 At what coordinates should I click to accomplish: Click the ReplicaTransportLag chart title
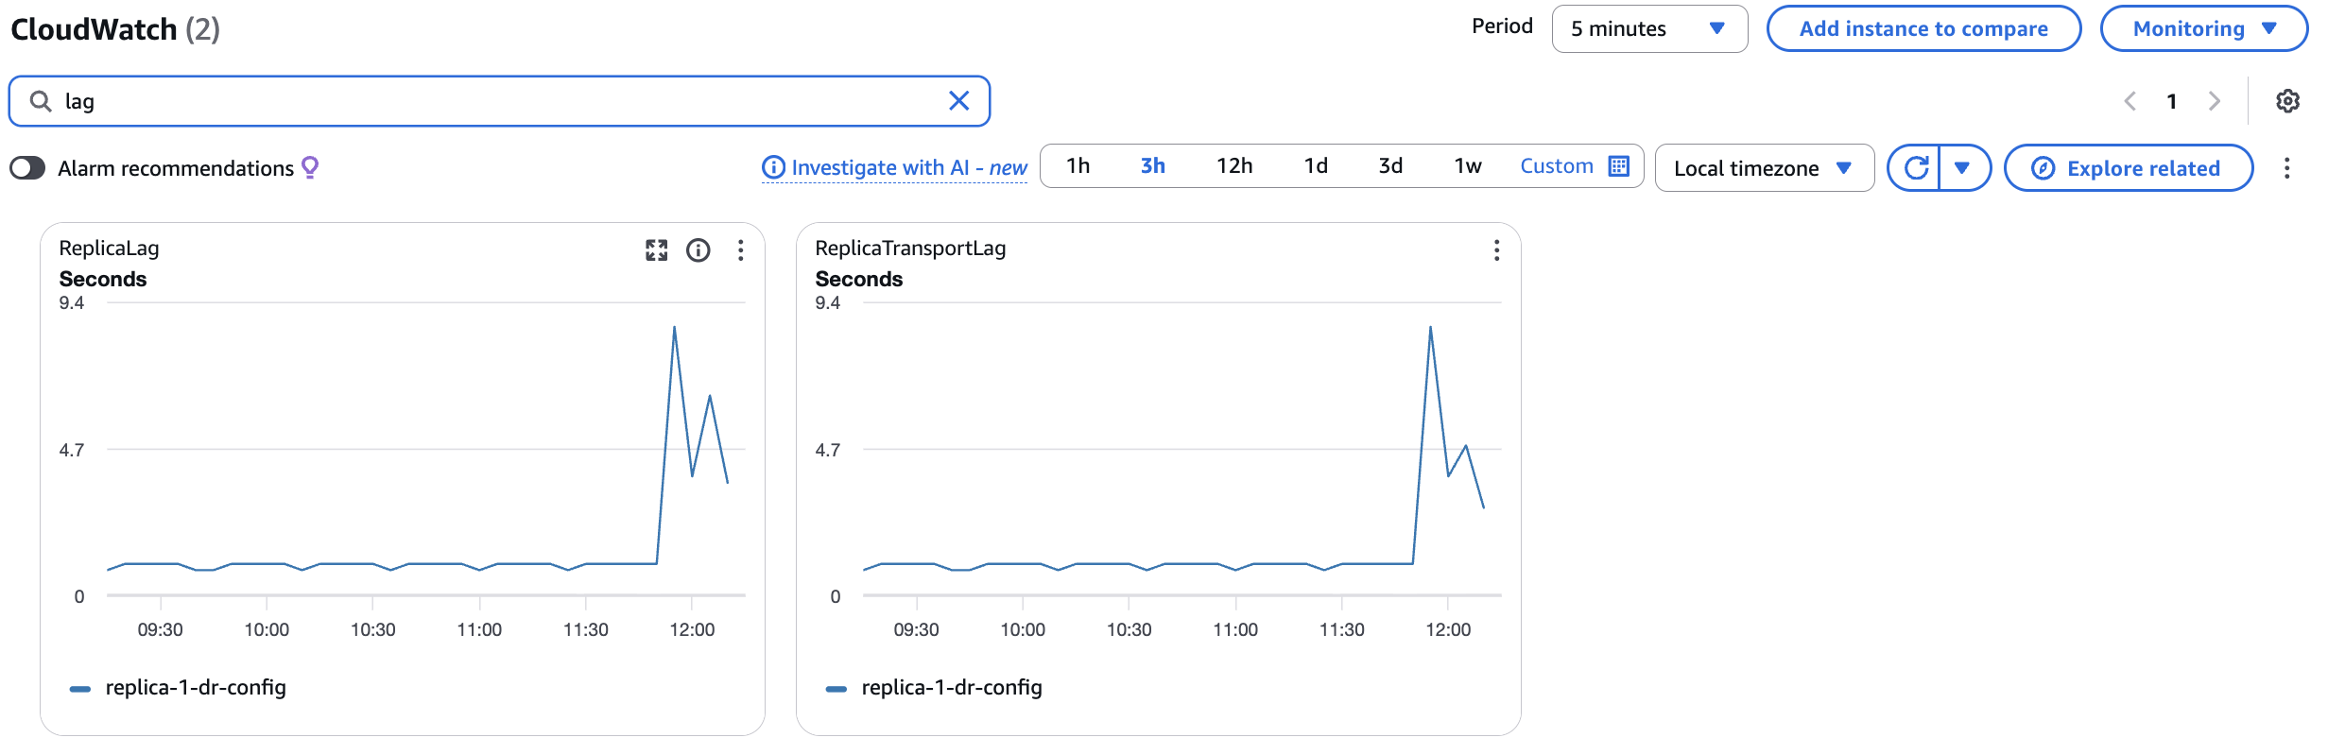click(910, 249)
